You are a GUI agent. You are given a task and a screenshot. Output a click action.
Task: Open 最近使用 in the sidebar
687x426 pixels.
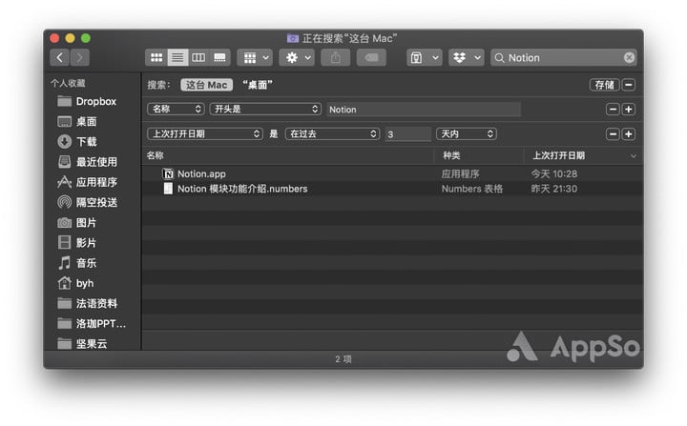[x=93, y=162]
